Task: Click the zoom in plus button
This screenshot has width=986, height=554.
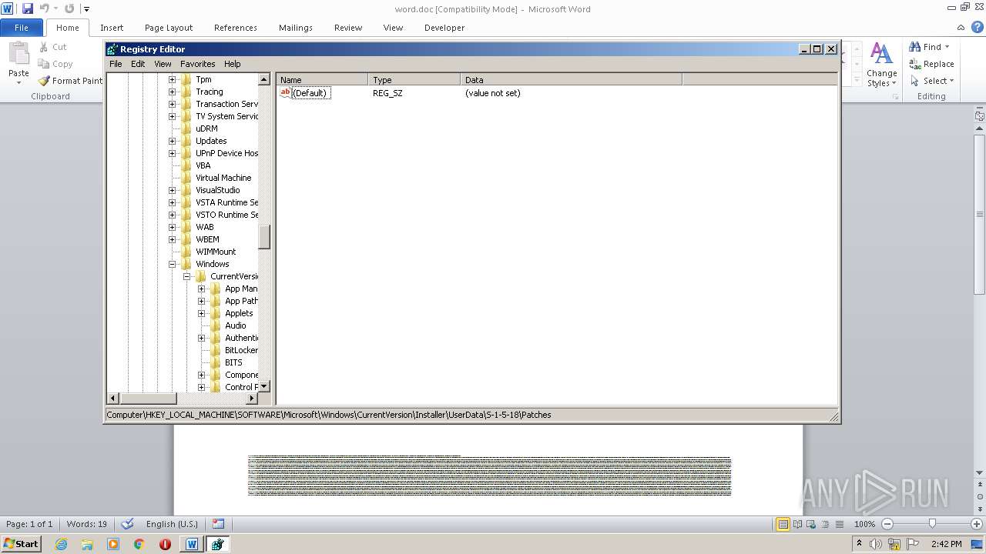Action: [x=977, y=524]
